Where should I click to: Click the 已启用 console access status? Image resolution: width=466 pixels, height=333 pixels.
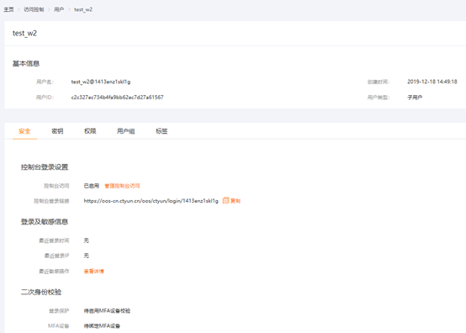click(x=91, y=186)
